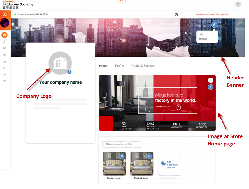Click the status approved text in the top bar
249x189 pixels.
pos(32,14)
